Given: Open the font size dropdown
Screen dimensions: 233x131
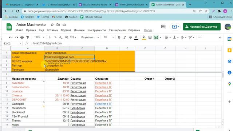Looking at the screenshot, I should (x=109, y=37).
